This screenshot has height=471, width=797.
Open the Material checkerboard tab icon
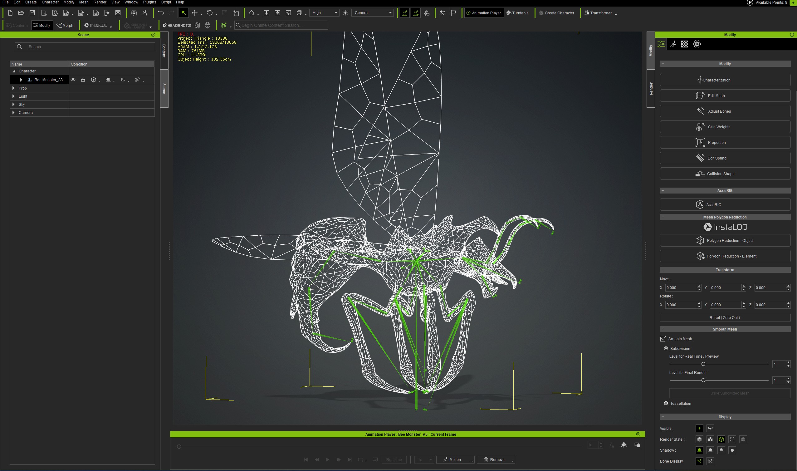coord(685,44)
